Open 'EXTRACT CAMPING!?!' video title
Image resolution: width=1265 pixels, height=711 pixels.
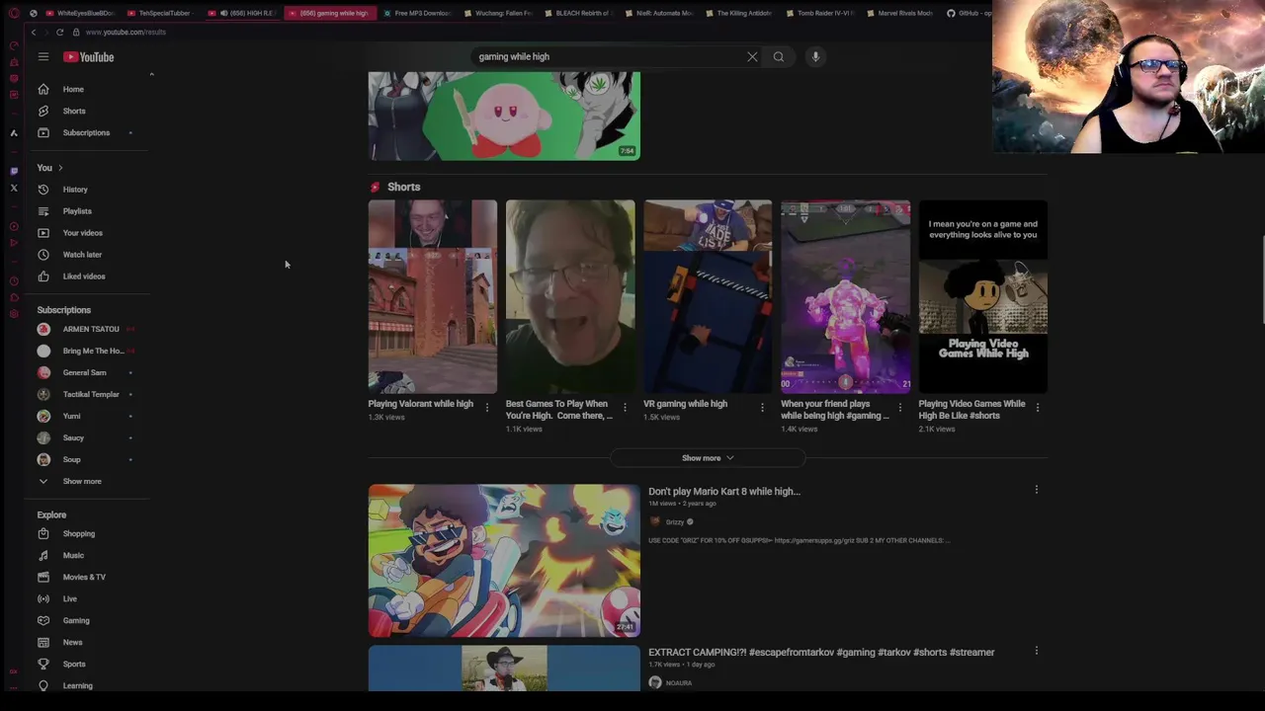pos(821,652)
